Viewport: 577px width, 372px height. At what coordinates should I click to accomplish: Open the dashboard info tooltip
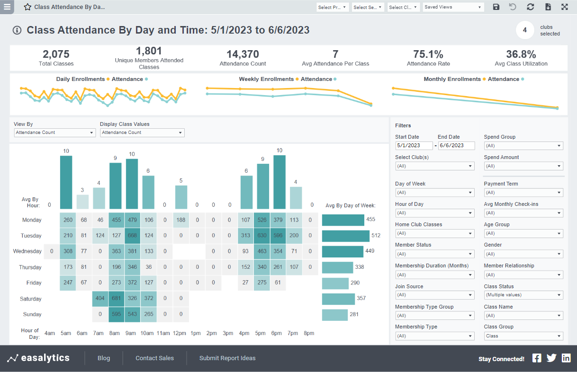pos(17,30)
